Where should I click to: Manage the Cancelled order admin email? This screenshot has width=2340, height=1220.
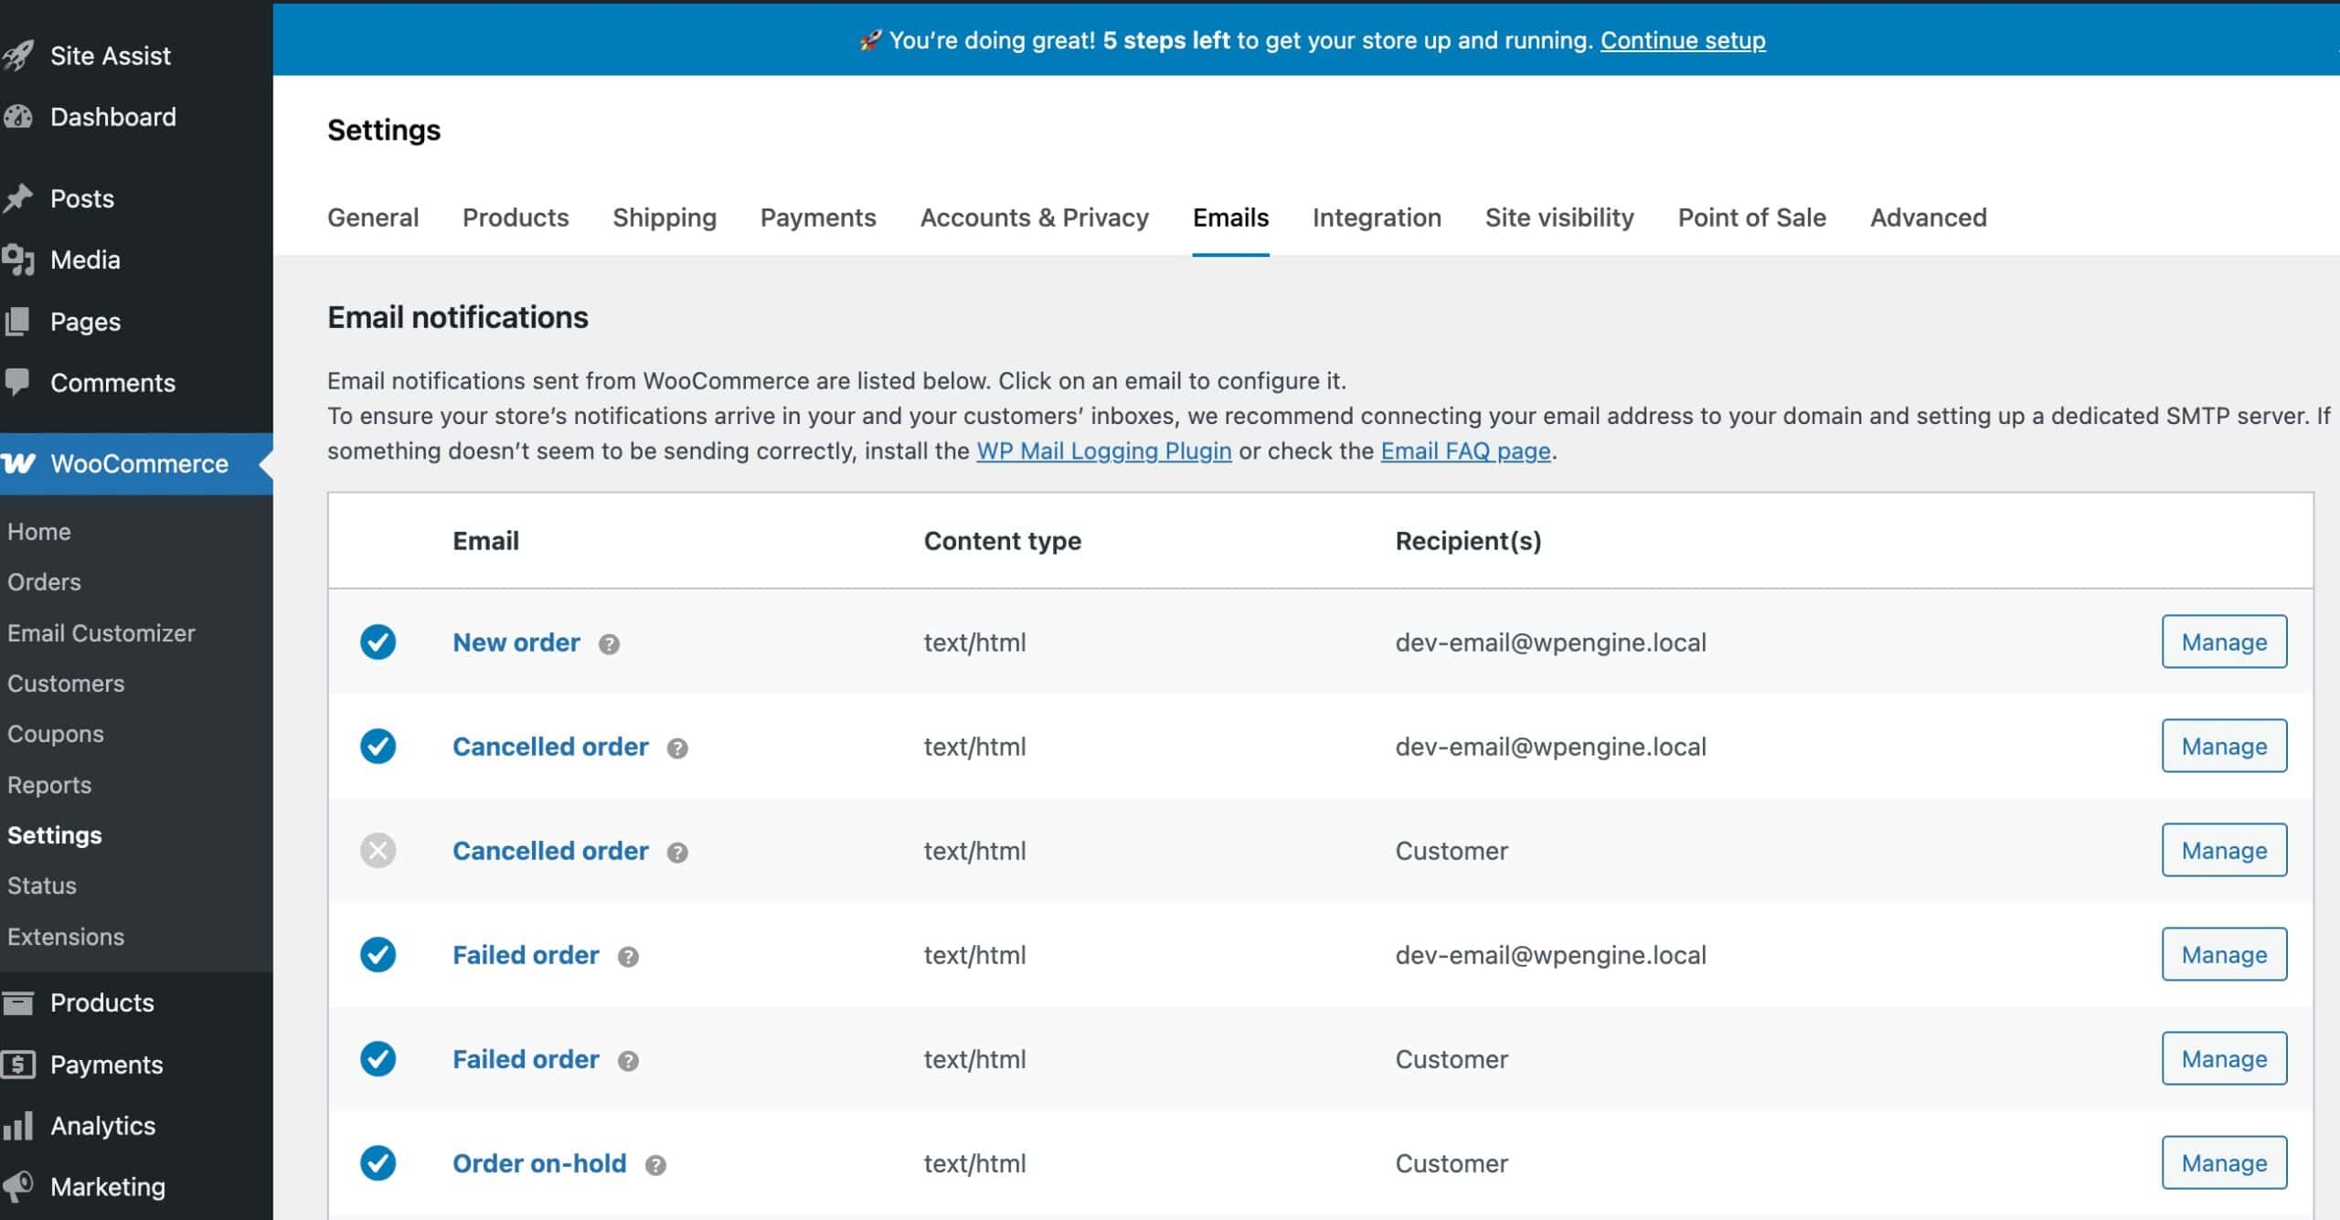[x=2223, y=746]
